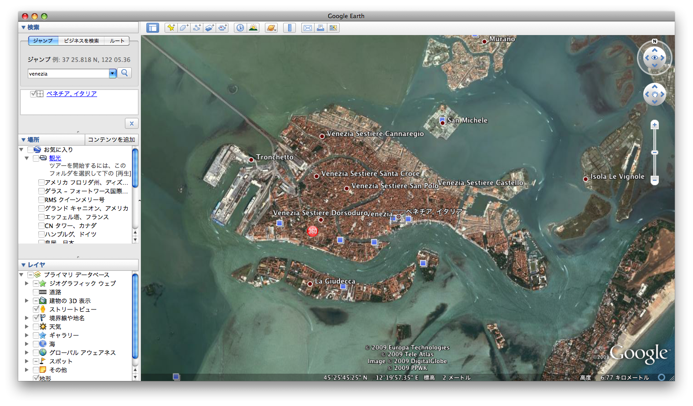Collapse the 場所 panel triangle
Viewport: 693px width, 406px height.
(23, 140)
